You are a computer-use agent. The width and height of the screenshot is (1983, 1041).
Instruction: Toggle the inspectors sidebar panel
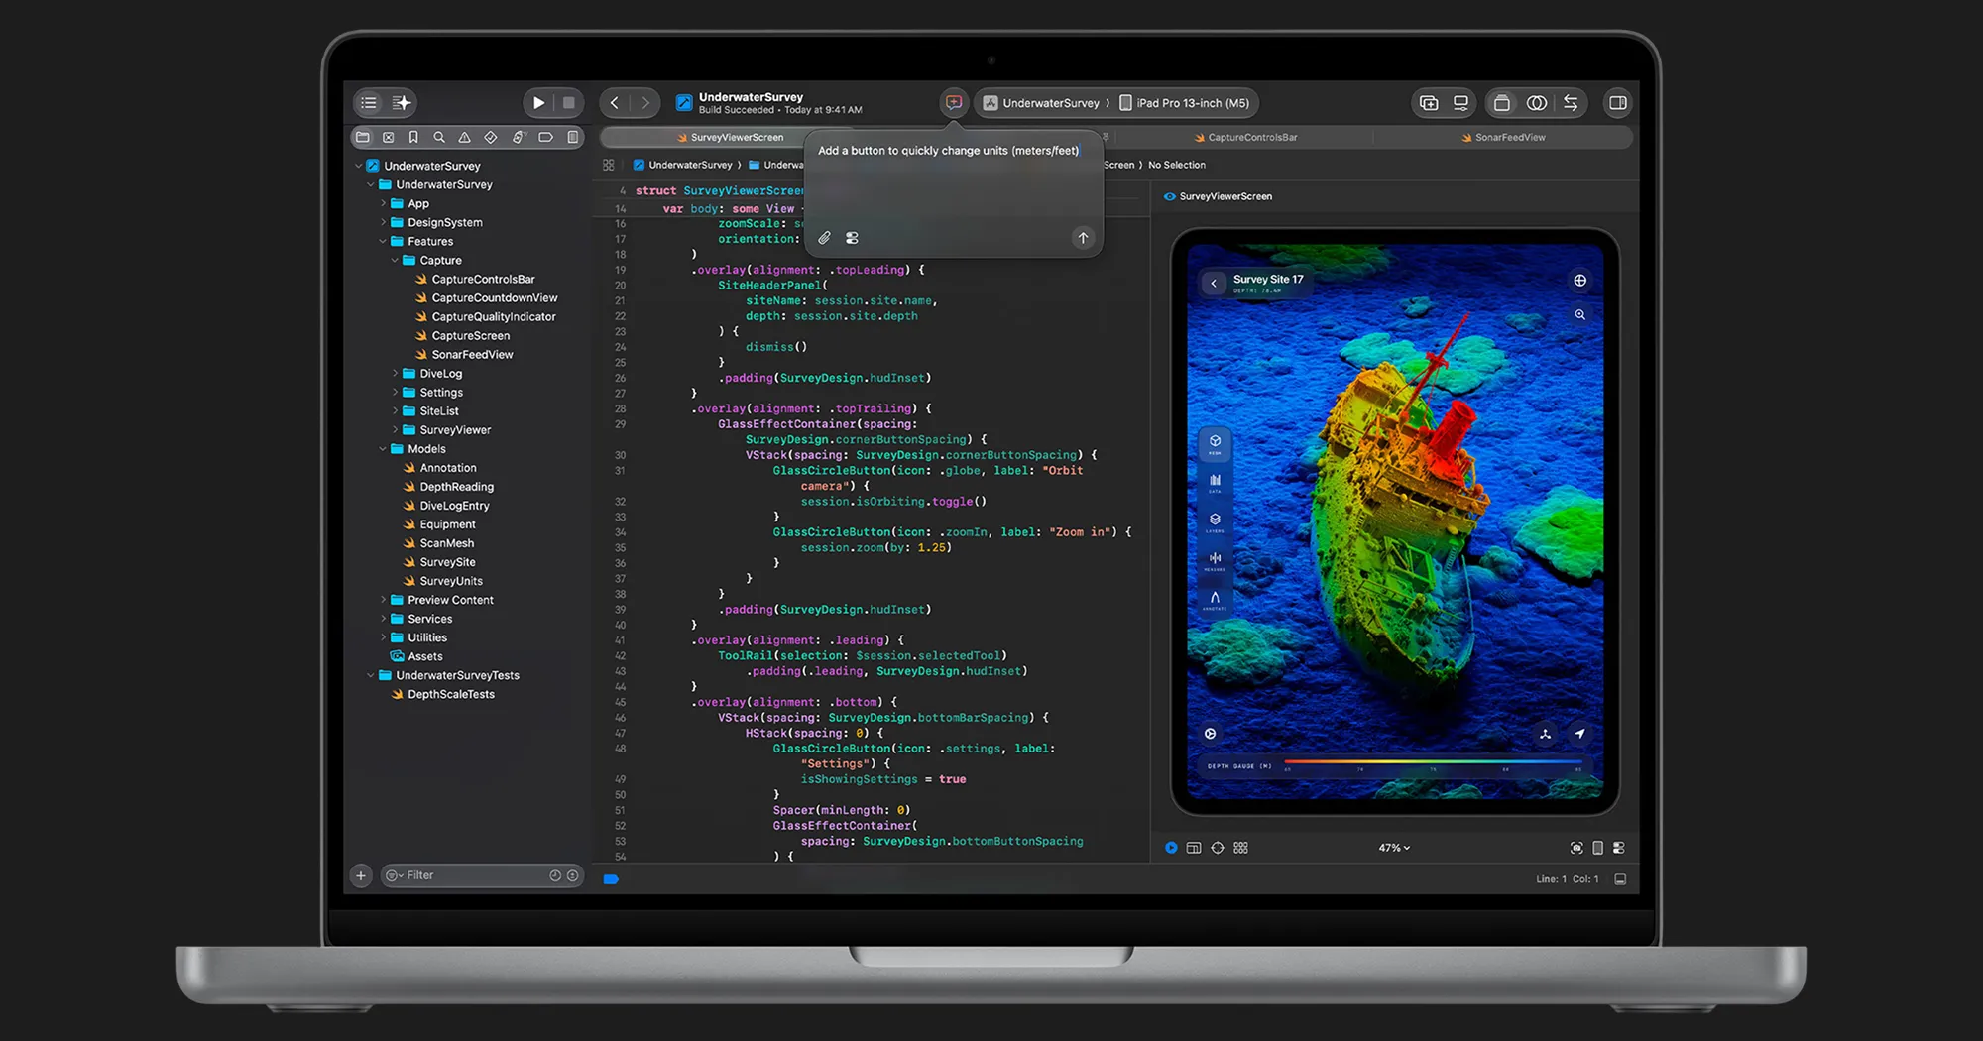pos(1618,103)
